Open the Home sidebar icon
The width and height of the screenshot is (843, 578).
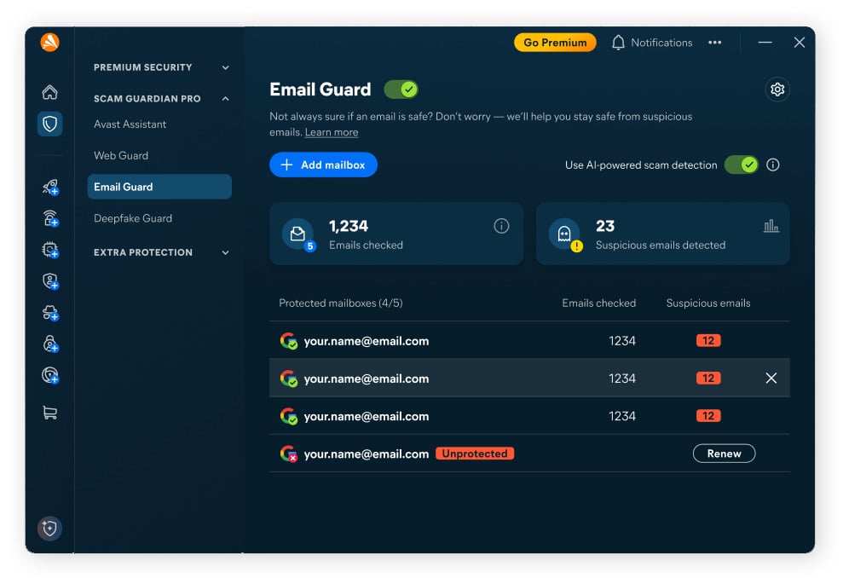[50, 92]
